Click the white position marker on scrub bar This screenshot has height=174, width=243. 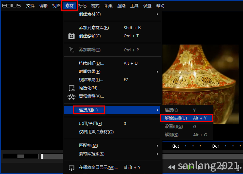(x=42, y=156)
